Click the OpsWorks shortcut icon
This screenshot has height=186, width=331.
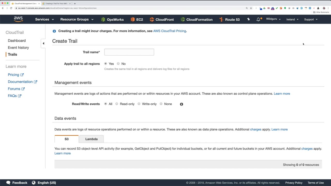(103, 19)
